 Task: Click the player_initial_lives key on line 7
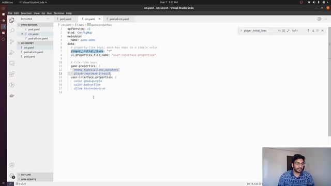(x=87, y=51)
